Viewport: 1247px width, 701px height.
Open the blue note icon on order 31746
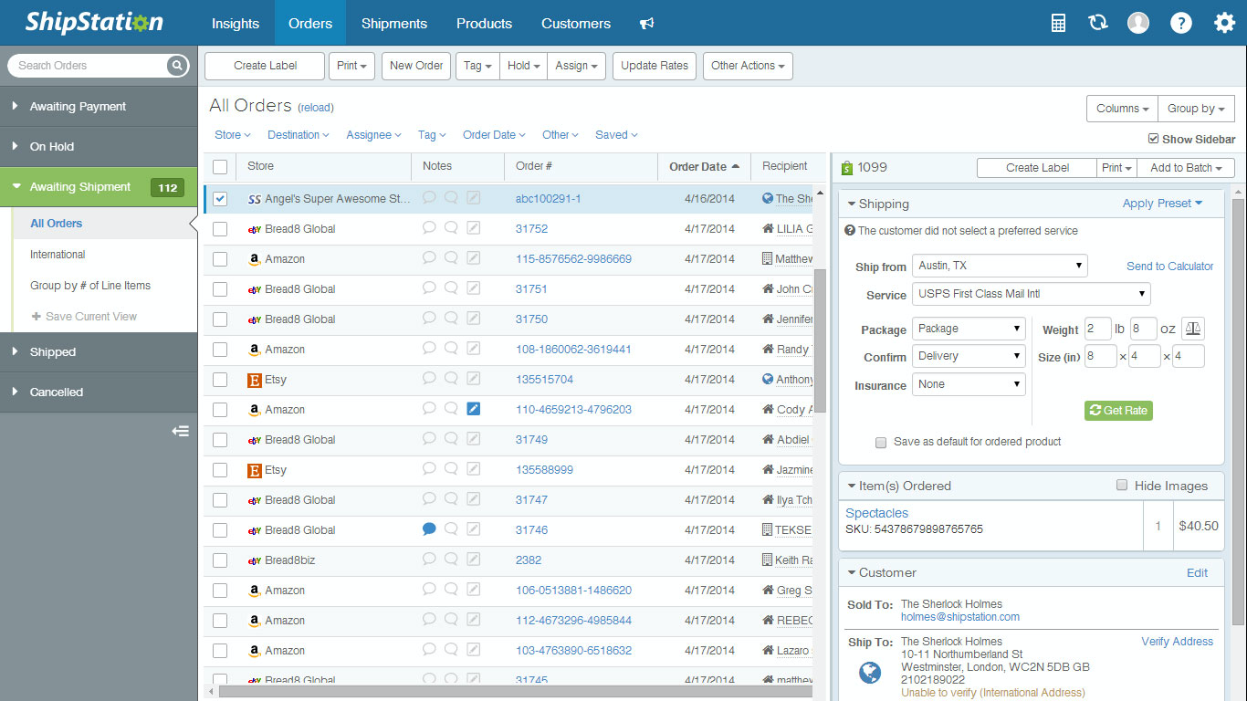[429, 529]
